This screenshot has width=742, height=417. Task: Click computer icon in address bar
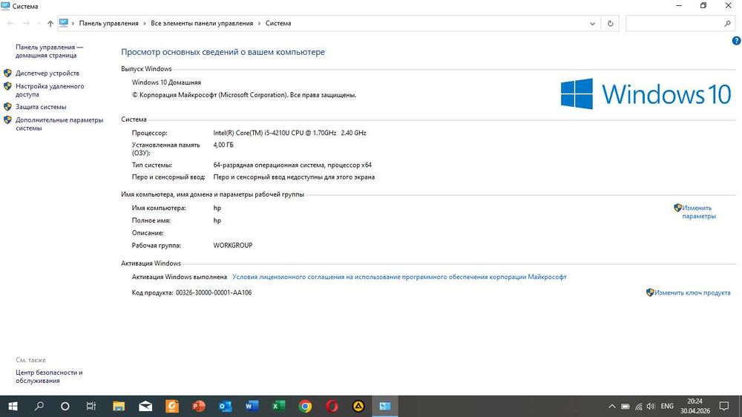pos(64,23)
